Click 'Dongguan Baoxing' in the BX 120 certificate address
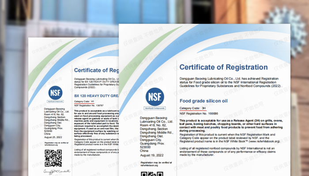This screenshot has height=176, width=309. click(54, 109)
